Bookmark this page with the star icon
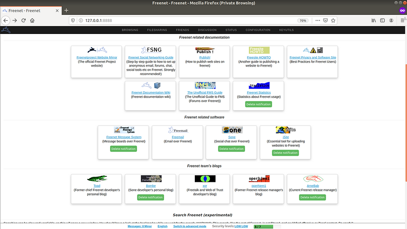The height and width of the screenshot is (229, 407). coord(333,20)
